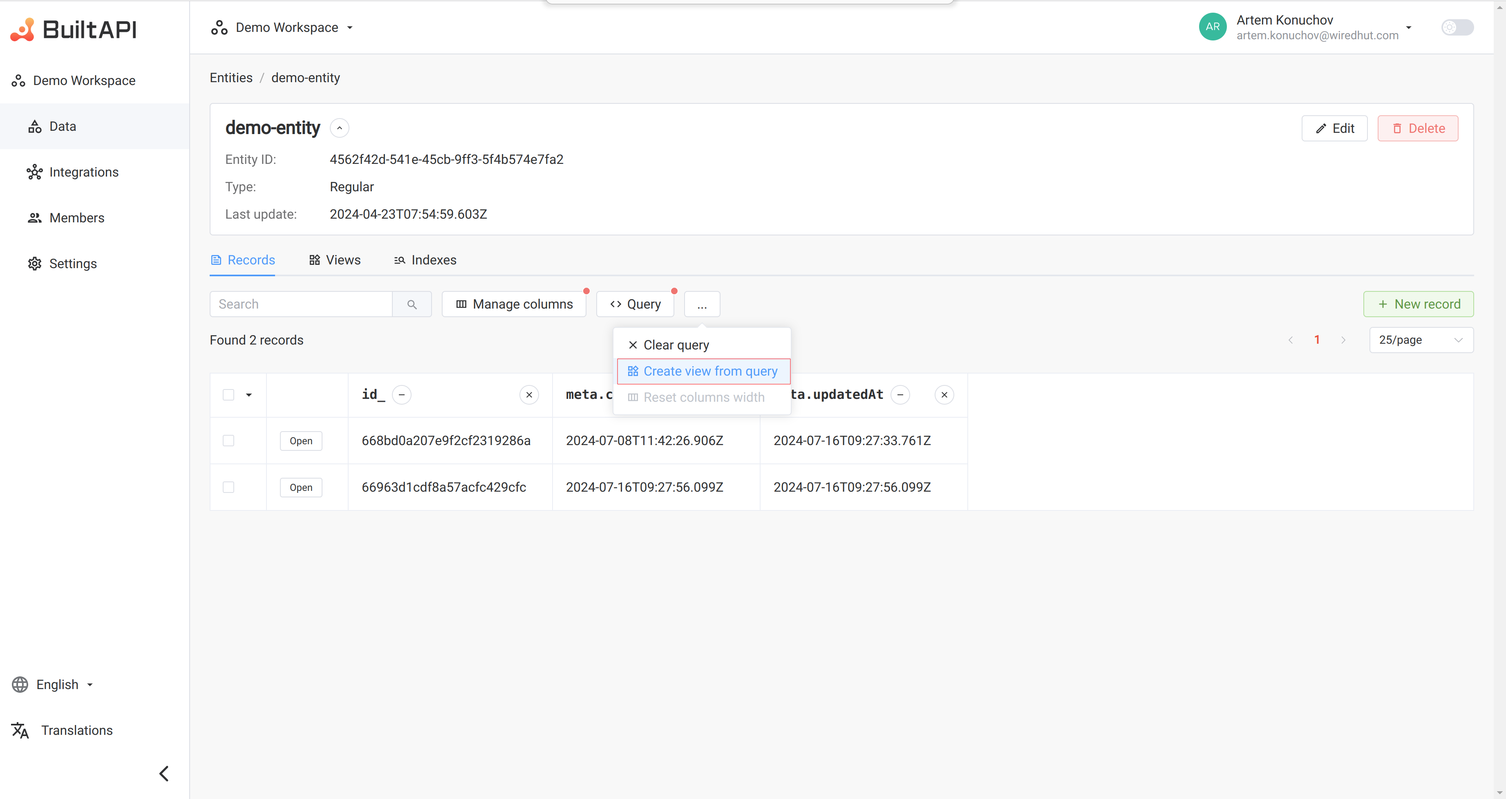Delete the demo-entity
1506x799 pixels.
tap(1418, 128)
